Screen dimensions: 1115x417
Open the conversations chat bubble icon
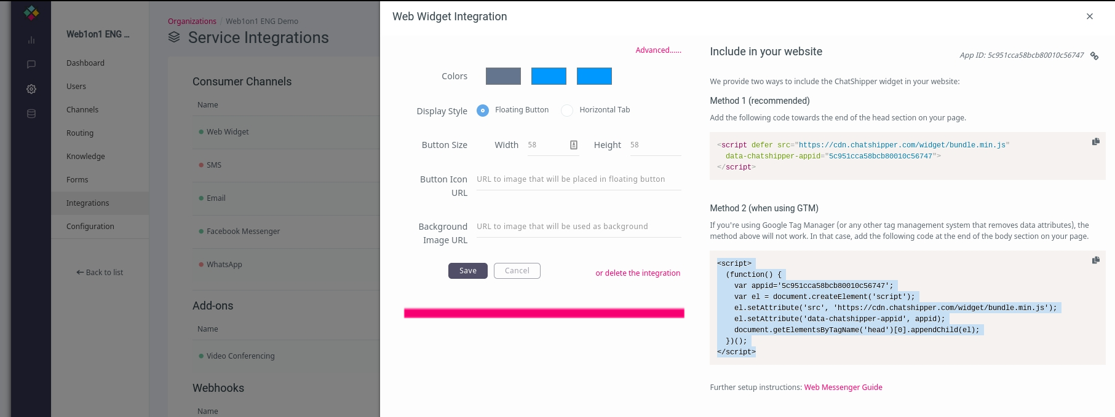click(31, 64)
